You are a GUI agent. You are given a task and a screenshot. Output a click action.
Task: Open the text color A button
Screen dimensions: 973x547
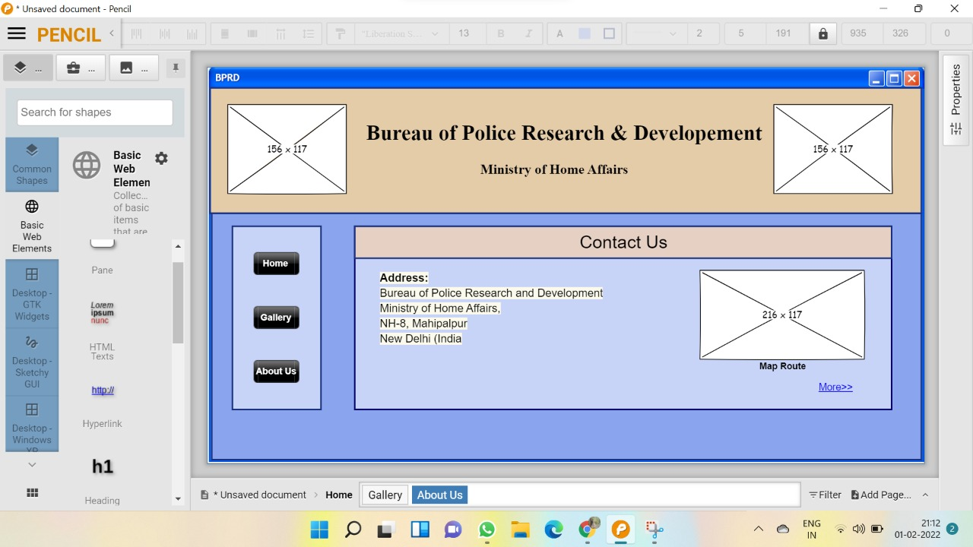pos(560,33)
